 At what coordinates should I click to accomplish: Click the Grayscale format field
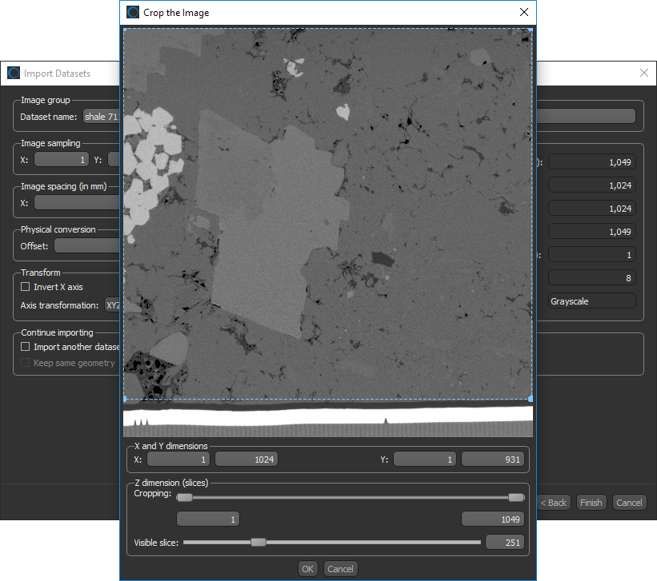pyautogui.click(x=591, y=301)
